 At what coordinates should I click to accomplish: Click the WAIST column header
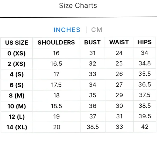(119, 42)
